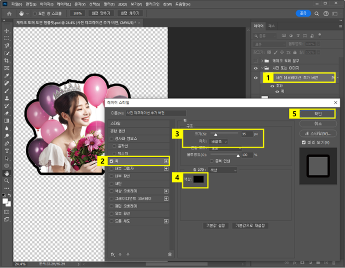Switch to the 레이어 panel tab
345x268 pixels.
259,26
